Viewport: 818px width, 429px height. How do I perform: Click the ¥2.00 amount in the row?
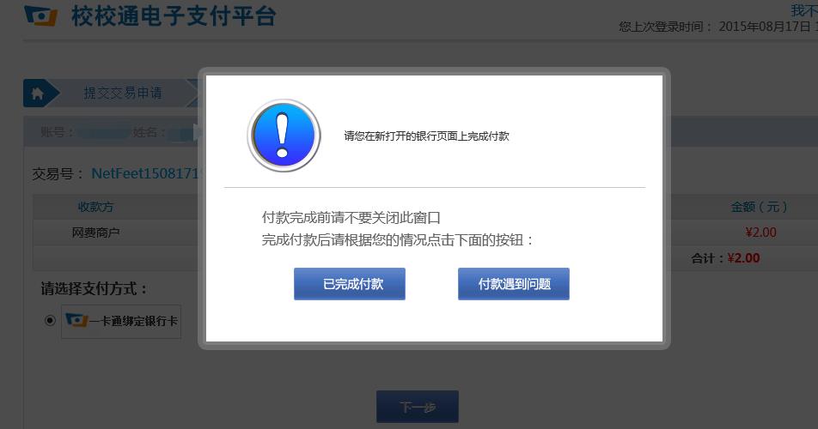760,233
